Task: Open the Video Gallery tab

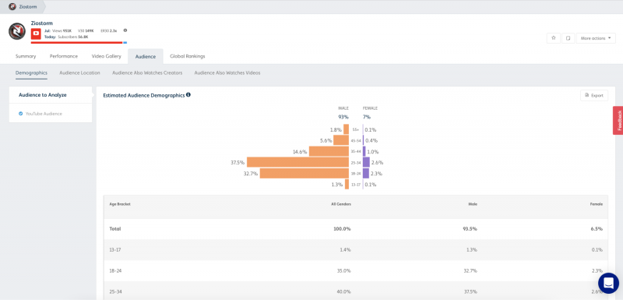Action: coord(106,56)
